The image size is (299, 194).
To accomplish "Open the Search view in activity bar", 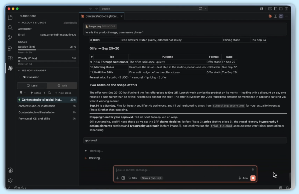I will [10, 28].
